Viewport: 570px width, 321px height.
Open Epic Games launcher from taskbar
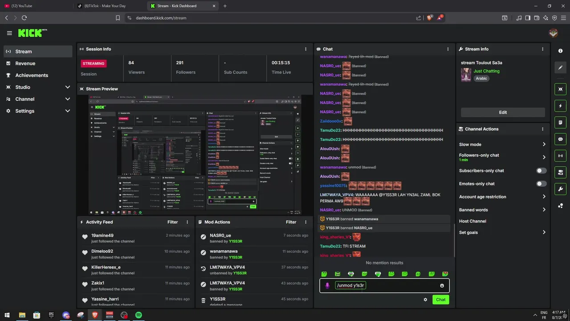(51, 315)
